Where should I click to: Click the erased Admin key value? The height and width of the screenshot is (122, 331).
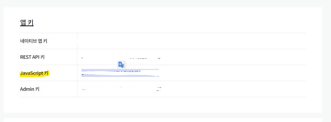121,89
